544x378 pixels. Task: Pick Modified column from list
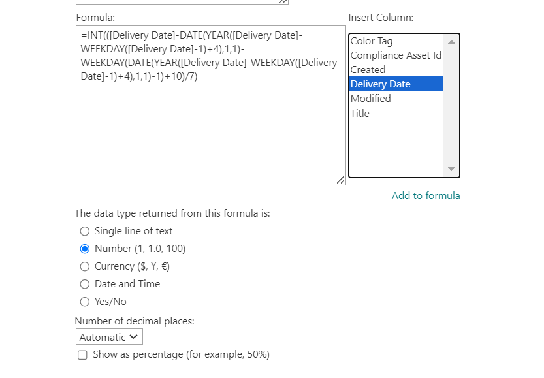(396, 99)
